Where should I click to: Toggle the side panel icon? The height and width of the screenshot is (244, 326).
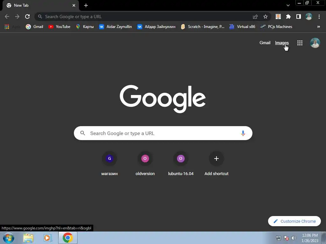[x=299, y=17]
